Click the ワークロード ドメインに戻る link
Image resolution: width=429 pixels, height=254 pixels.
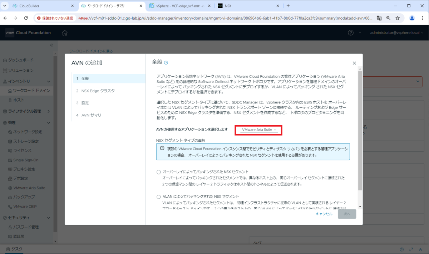[x=91, y=51]
